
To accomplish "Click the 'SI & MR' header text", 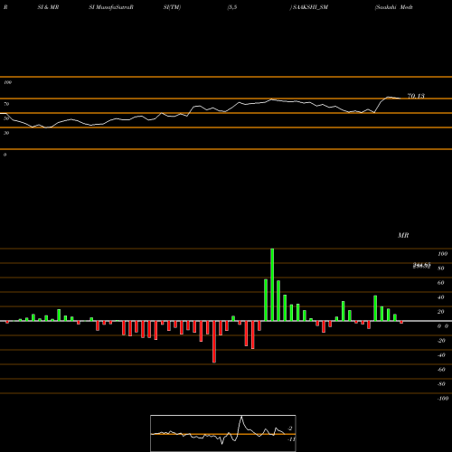I will (48, 7).
